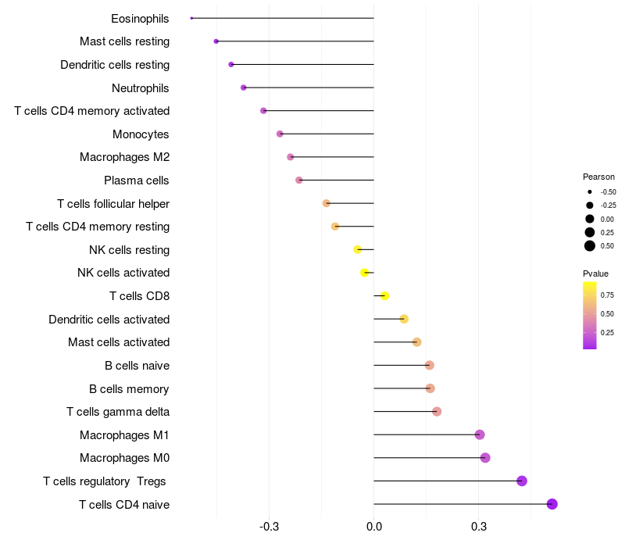
Task: Click the -0.50 Pearson legend circle
Action: [590, 191]
